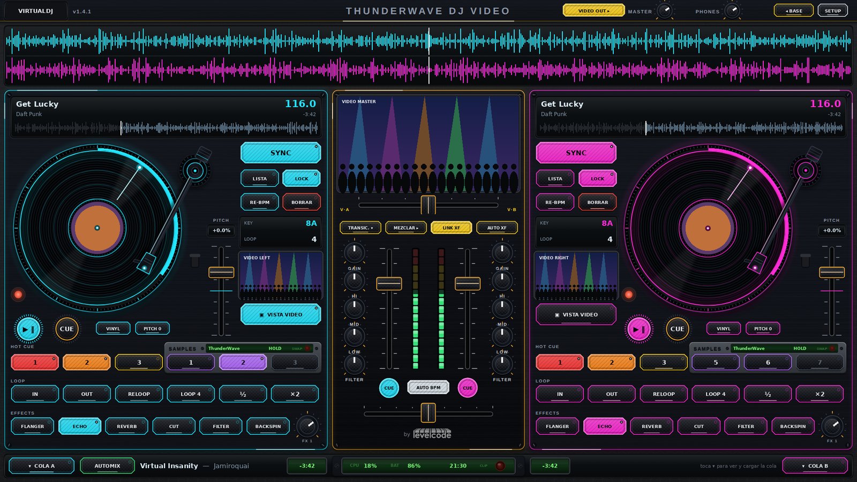Toggle mixer headphone CUE for deck A
The width and height of the screenshot is (857, 482).
(x=389, y=388)
